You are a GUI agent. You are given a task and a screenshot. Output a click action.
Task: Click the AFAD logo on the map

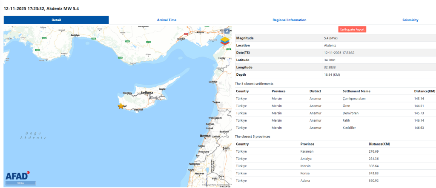[17, 176]
